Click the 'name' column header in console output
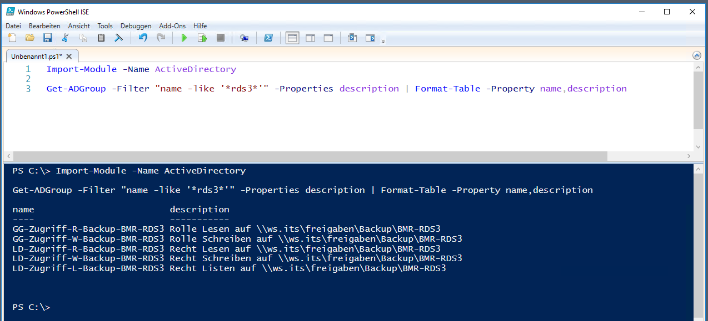 click(23, 210)
